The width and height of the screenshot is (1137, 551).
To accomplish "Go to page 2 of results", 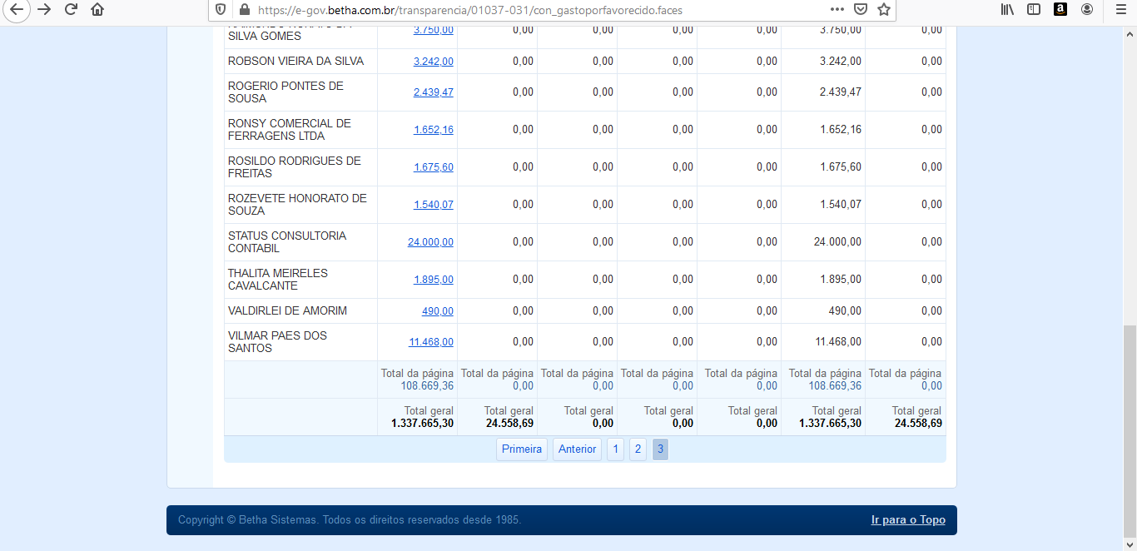I will [x=638, y=449].
